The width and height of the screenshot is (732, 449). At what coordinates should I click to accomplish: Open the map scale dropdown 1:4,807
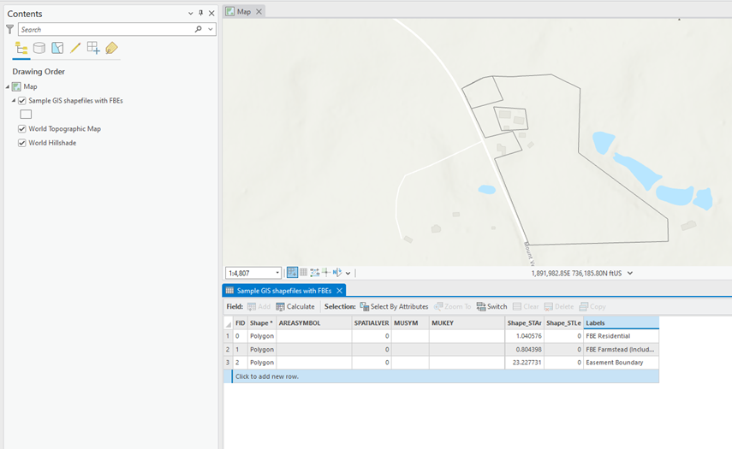tap(277, 273)
